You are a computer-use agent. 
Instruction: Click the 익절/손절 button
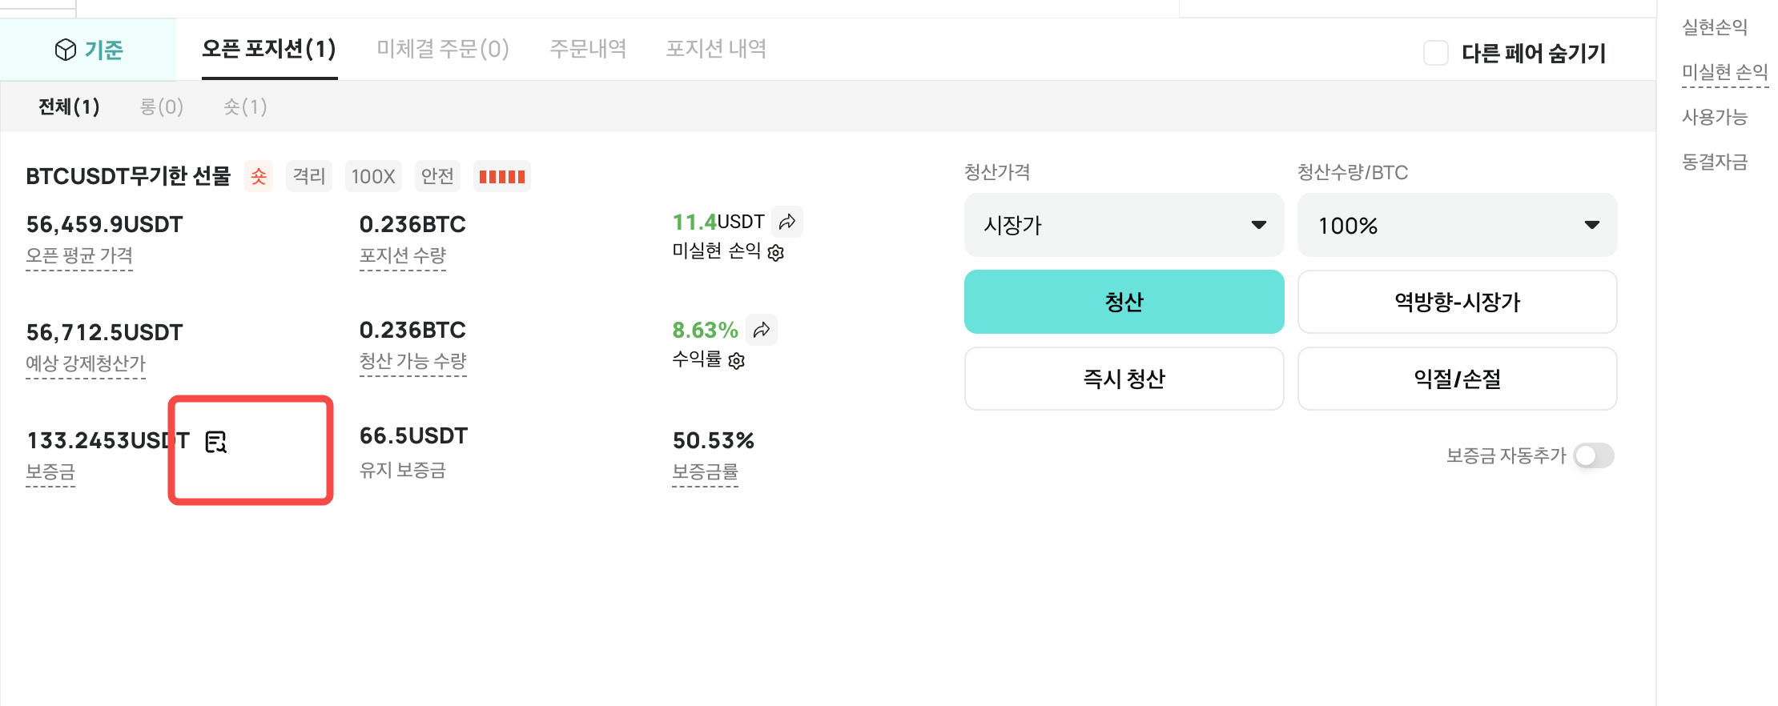click(x=1457, y=379)
